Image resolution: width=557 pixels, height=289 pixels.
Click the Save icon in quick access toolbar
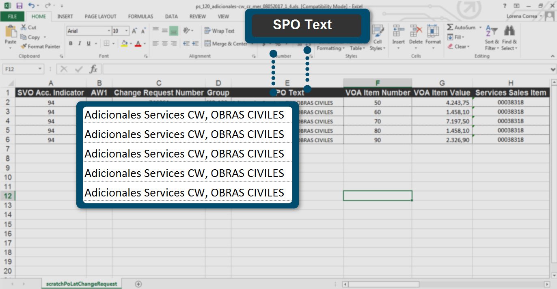click(19, 6)
